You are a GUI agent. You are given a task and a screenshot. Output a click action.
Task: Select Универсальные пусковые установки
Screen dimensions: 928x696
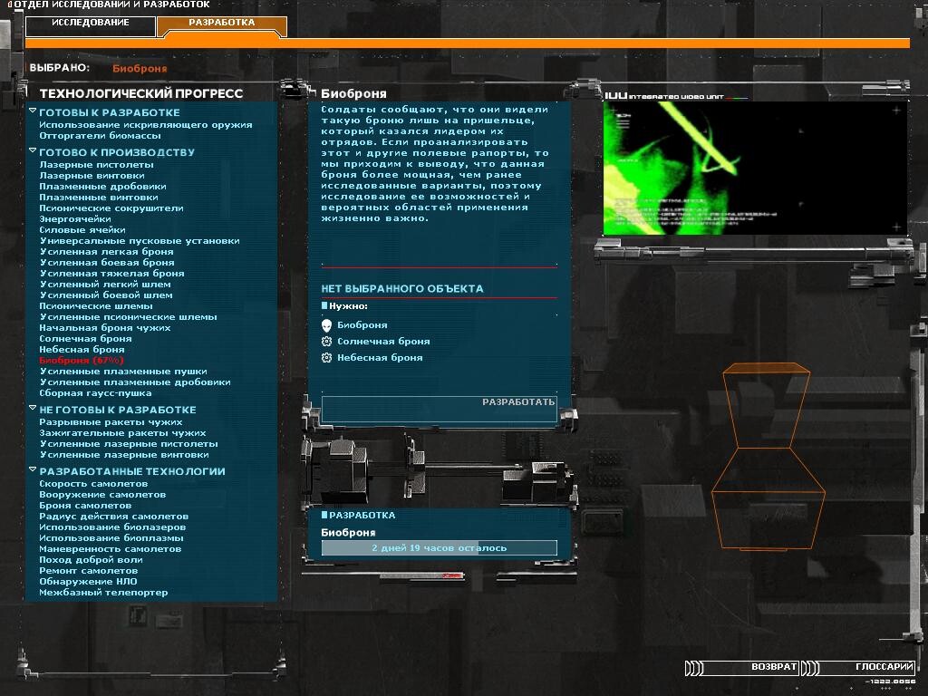(140, 241)
